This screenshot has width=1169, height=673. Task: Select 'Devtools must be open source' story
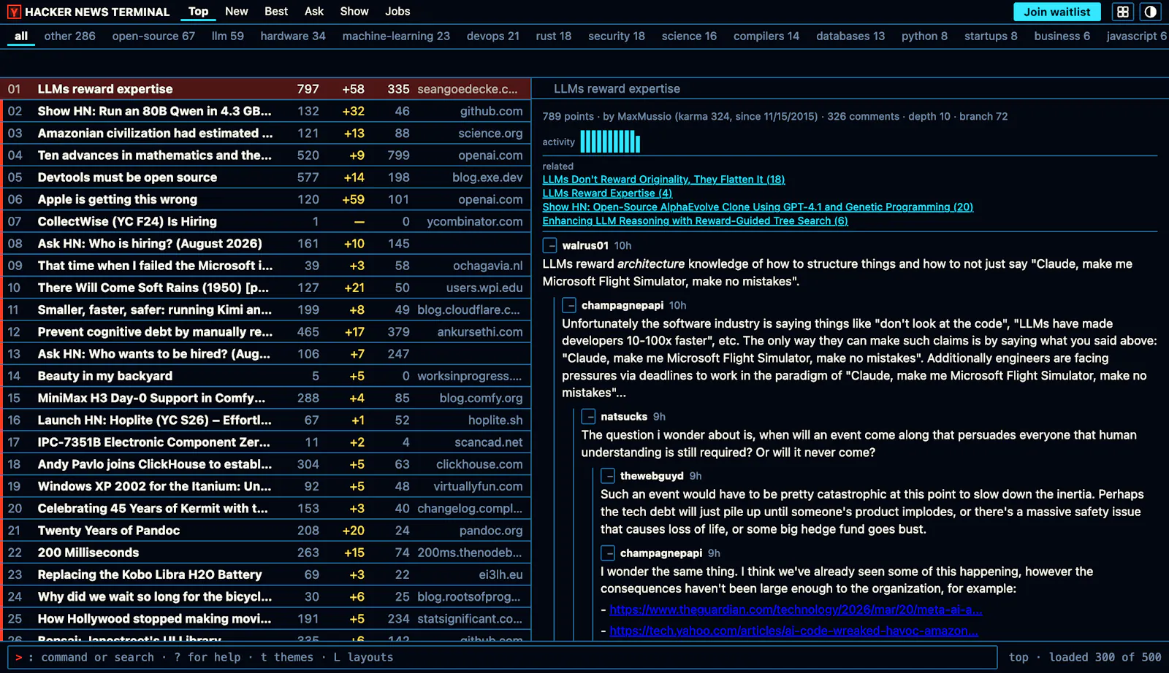click(x=267, y=177)
